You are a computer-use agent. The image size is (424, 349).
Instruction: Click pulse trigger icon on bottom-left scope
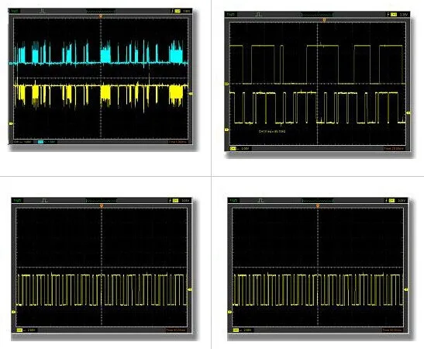[x=44, y=200]
